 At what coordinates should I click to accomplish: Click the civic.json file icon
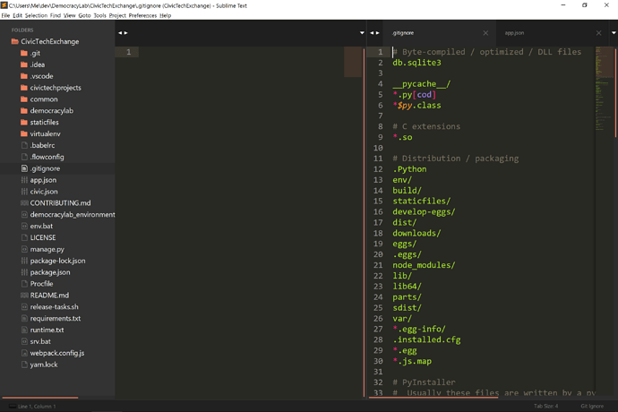coord(24,191)
